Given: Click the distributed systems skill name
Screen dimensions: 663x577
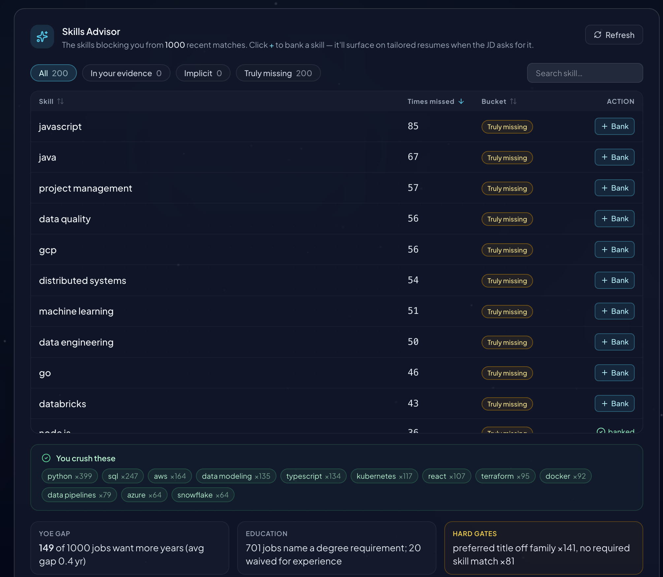Looking at the screenshot, I should point(82,281).
